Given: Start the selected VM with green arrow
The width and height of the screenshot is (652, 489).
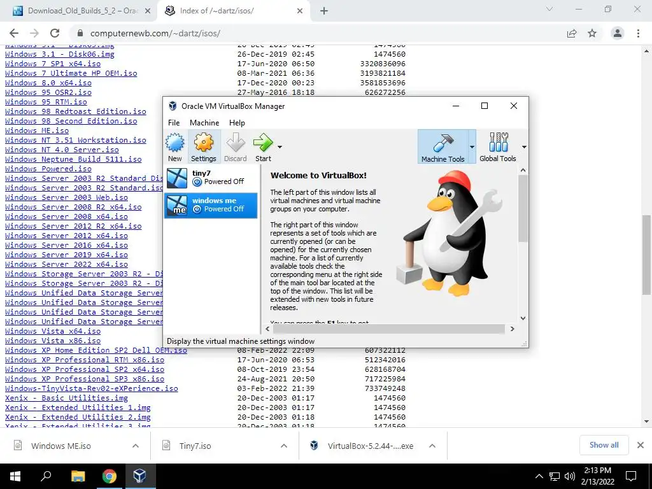Looking at the screenshot, I should 263,147.
